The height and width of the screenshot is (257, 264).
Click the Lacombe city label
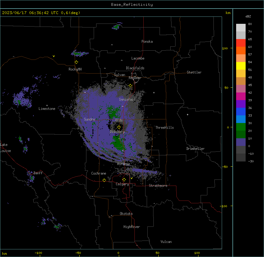(138, 58)
